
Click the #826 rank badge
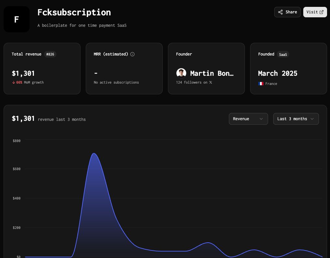pyautogui.click(x=50, y=54)
